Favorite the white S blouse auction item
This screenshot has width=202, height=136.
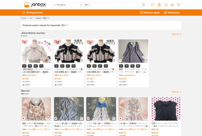tap(49, 60)
